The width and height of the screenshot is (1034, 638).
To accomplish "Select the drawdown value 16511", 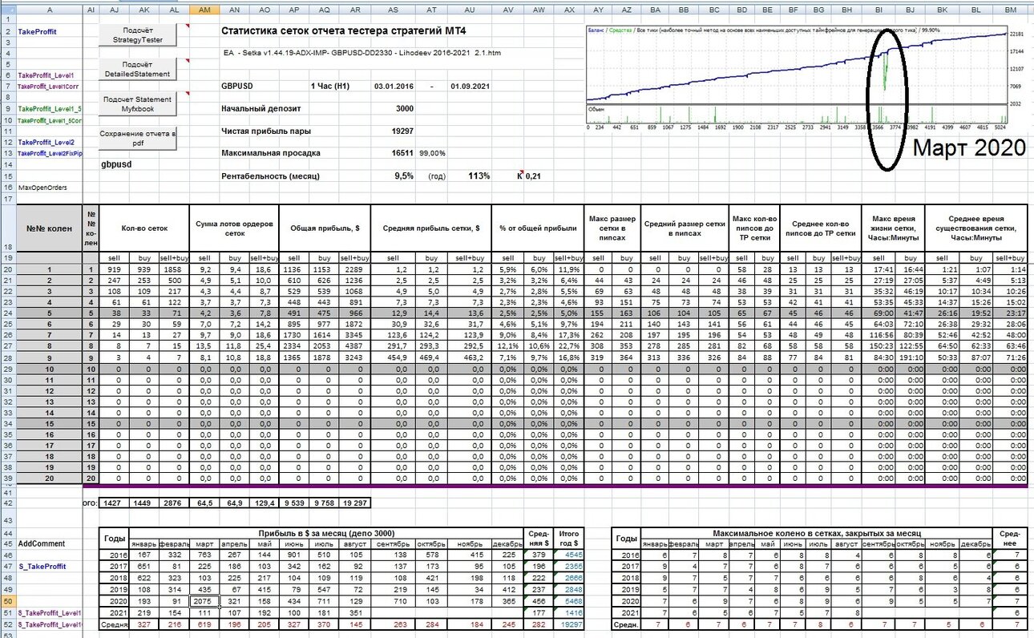I will tap(402, 152).
